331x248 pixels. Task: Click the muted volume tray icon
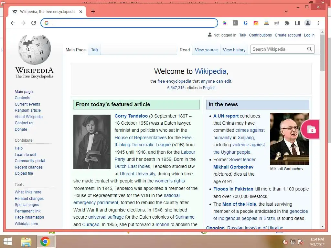click(x=285, y=242)
